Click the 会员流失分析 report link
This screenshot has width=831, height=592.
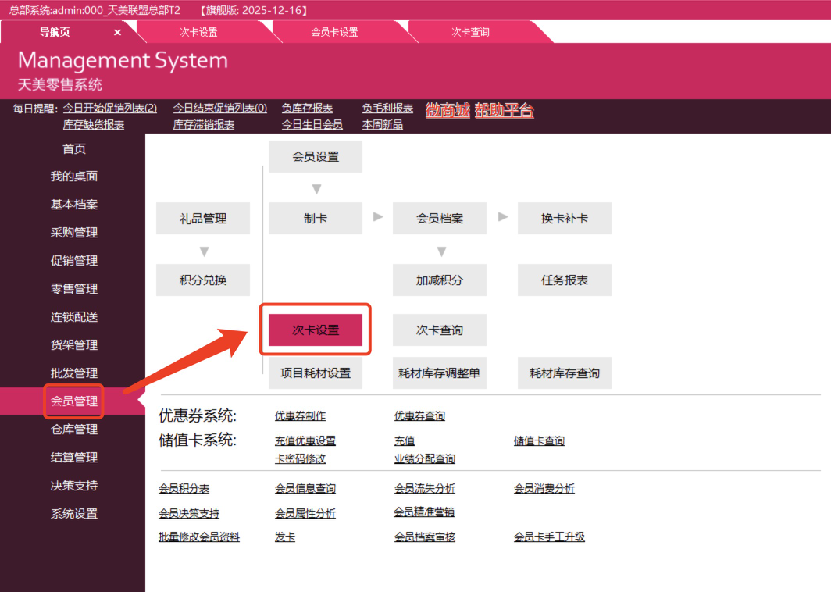[424, 489]
